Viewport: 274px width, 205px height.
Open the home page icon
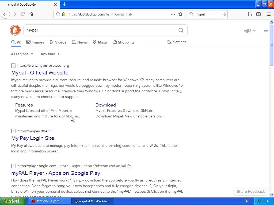point(31,14)
